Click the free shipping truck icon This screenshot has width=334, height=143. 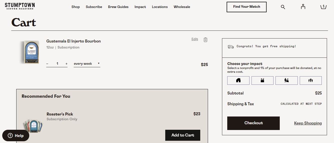pos(230,46)
